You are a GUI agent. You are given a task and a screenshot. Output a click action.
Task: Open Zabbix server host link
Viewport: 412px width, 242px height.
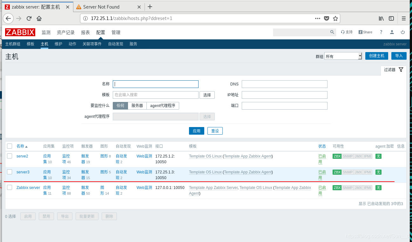pyautogui.click(x=28, y=188)
